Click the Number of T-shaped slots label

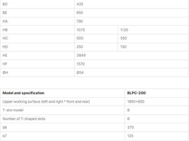click(24, 119)
